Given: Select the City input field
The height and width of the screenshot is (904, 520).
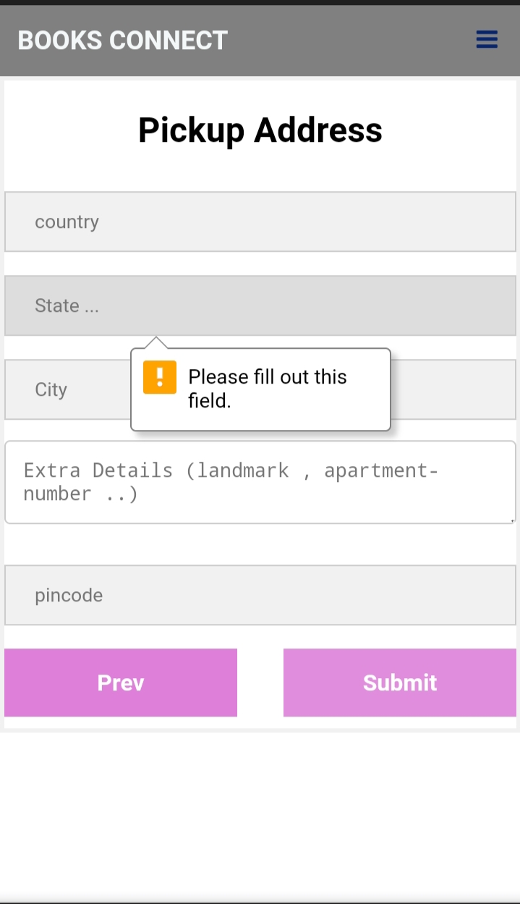Looking at the screenshot, I should pyautogui.click(x=65, y=389).
